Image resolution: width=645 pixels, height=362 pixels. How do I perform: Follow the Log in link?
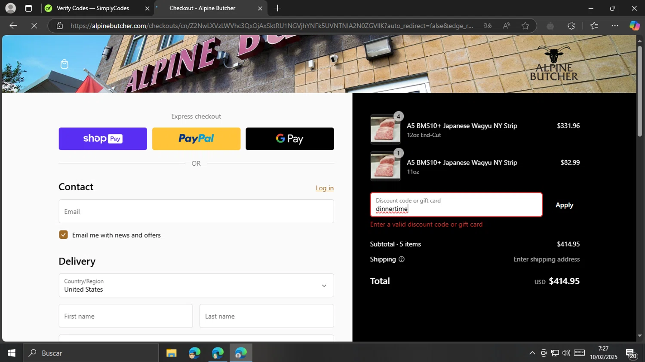click(325, 188)
